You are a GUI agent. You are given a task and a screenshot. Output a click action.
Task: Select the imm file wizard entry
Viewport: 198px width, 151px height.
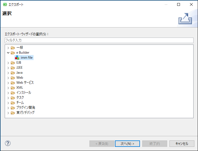27,58
